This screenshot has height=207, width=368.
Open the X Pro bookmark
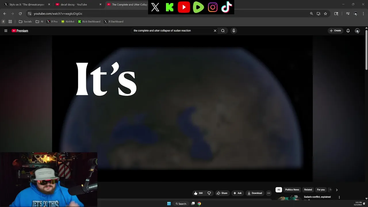(x=52, y=22)
